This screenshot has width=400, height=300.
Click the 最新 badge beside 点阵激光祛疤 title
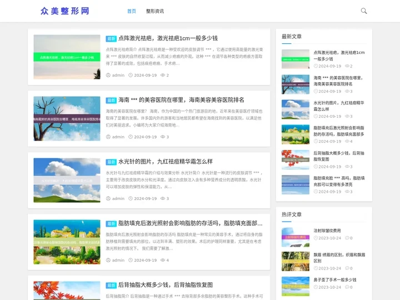coord(111,38)
